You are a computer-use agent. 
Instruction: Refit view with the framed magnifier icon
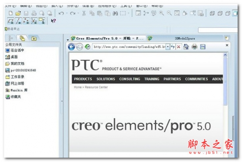click(x=177, y=13)
